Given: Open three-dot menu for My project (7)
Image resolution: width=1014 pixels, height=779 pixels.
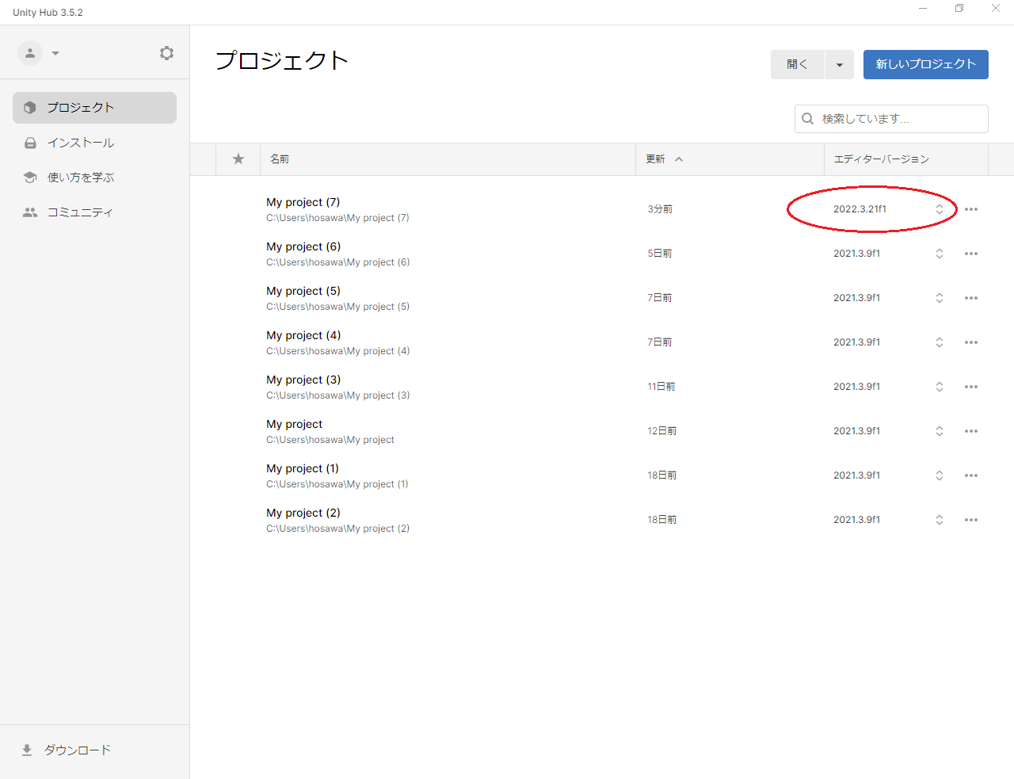Looking at the screenshot, I should tap(971, 209).
